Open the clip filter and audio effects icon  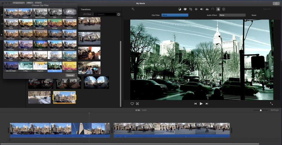pos(218,9)
